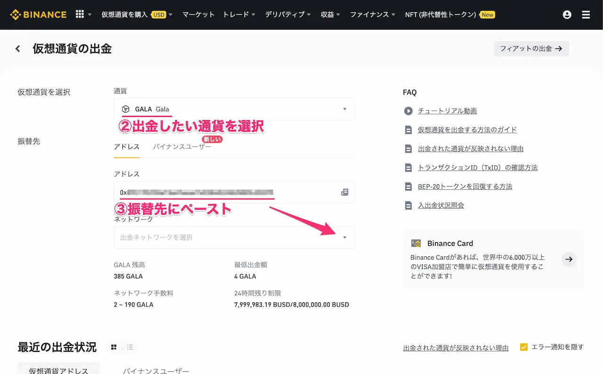This screenshot has width=603, height=374.
Task: Expand the 収益 dropdown menu
Action: pyautogui.click(x=331, y=15)
